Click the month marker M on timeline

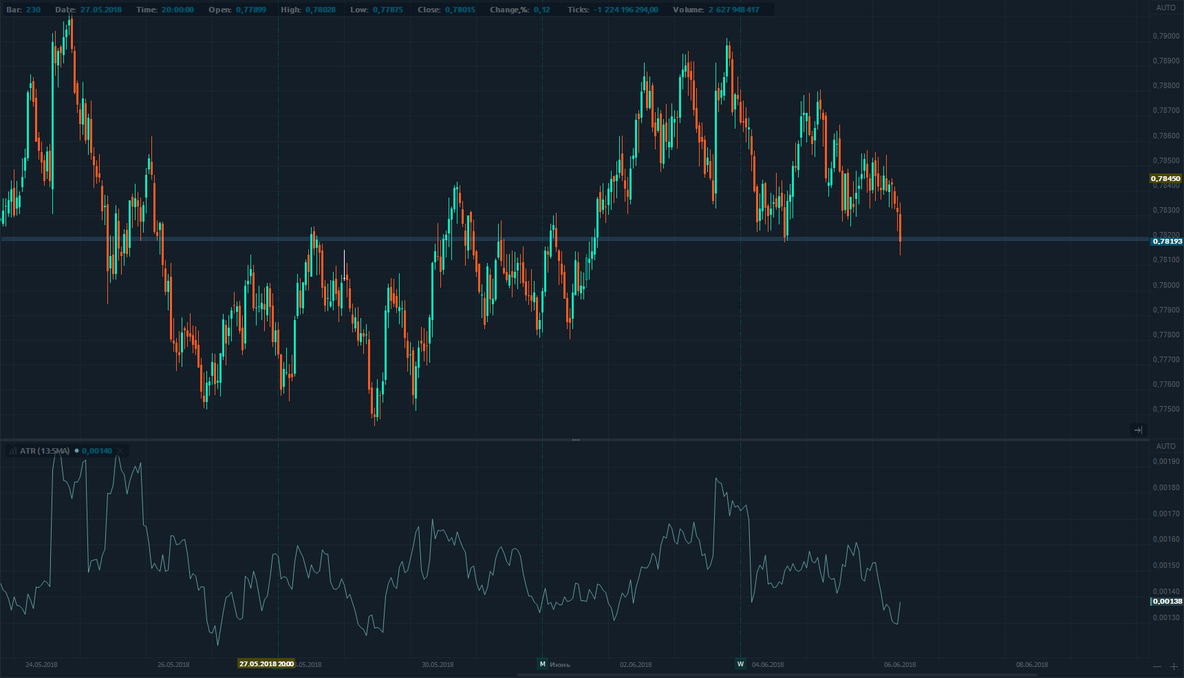pyautogui.click(x=542, y=664)
